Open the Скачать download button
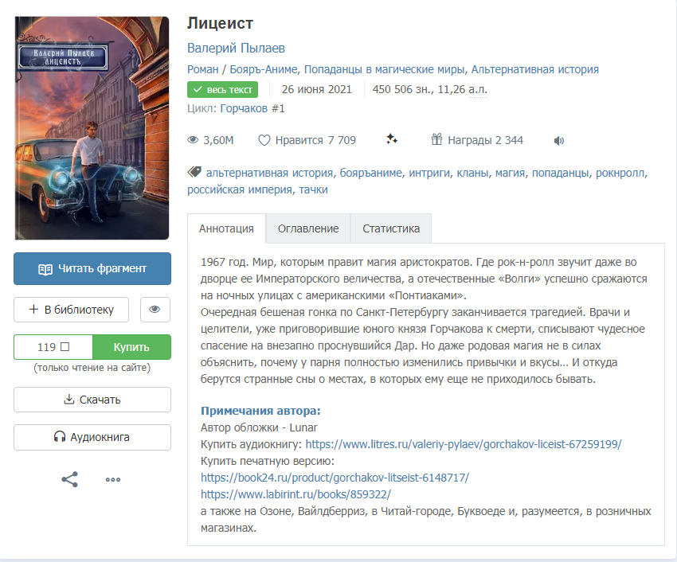677x562 pixels. 92,400
